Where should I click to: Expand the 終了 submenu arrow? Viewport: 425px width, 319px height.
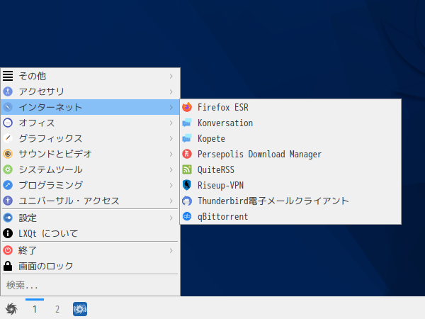(171, 250)
